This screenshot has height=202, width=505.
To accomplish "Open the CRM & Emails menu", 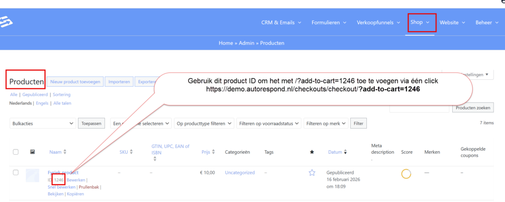I will (x=283, y=22).
